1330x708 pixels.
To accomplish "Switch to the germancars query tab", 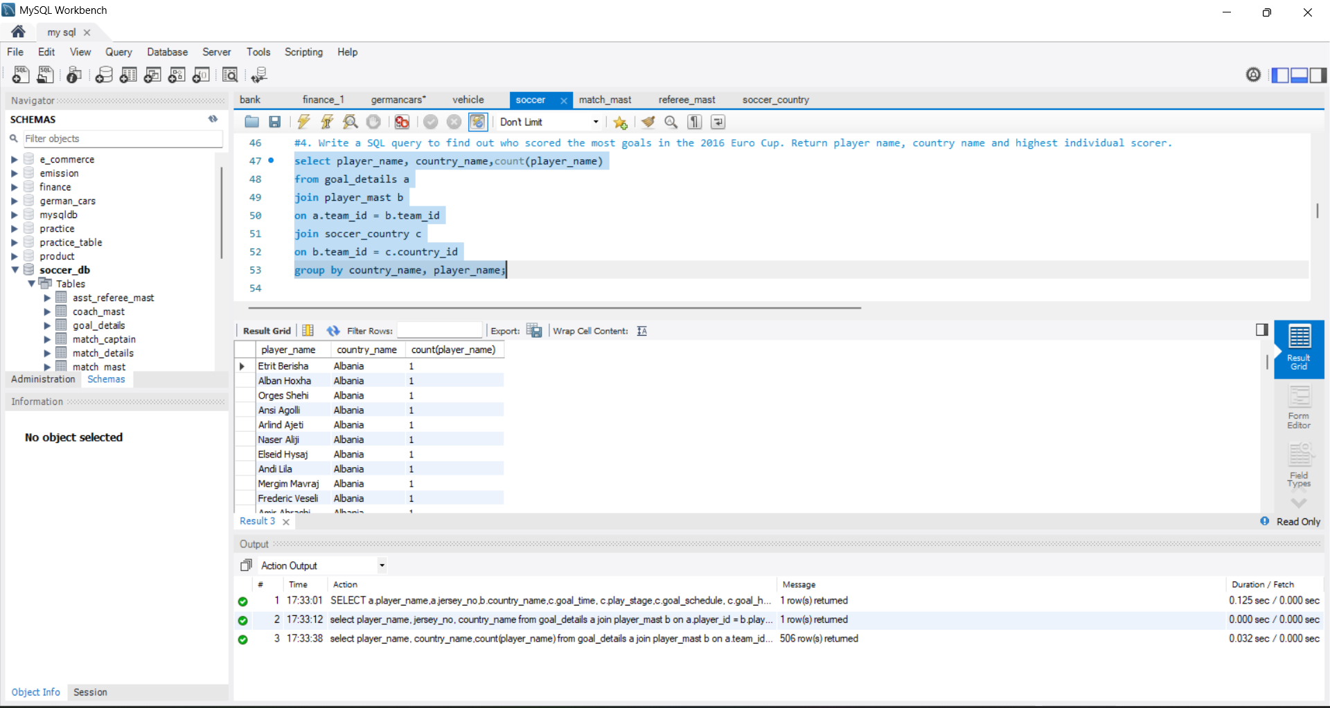I will (398, 100).
